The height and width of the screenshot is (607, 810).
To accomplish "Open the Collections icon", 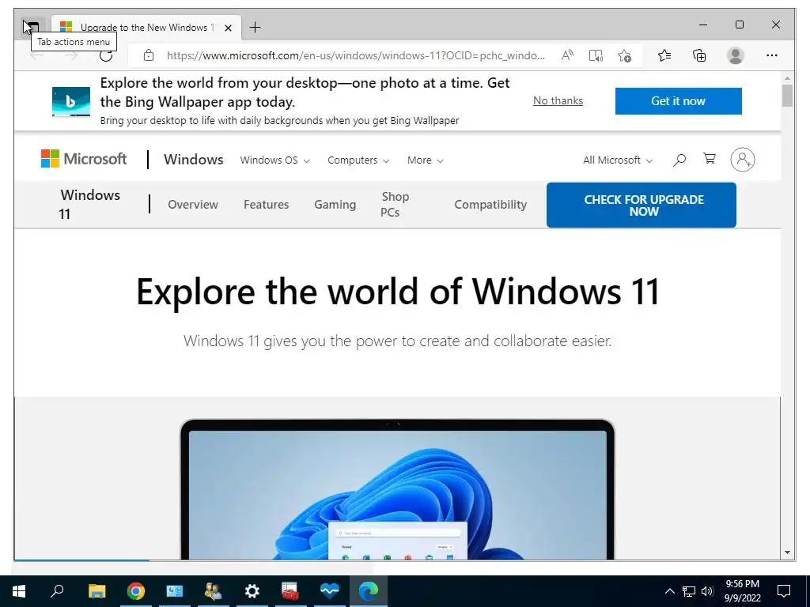I will pyautogui.click(x=699, y=55).
